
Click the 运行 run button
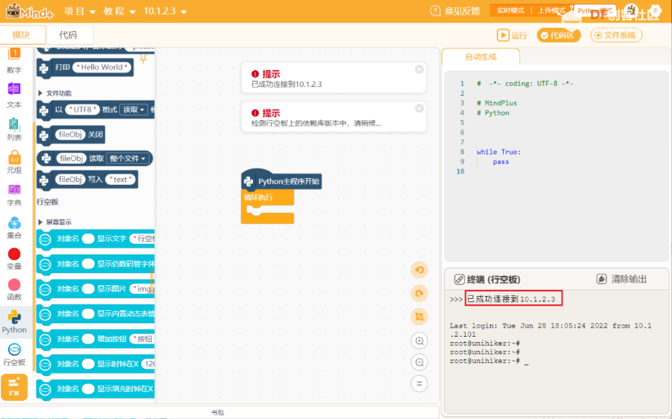click(x=512, y=35)
